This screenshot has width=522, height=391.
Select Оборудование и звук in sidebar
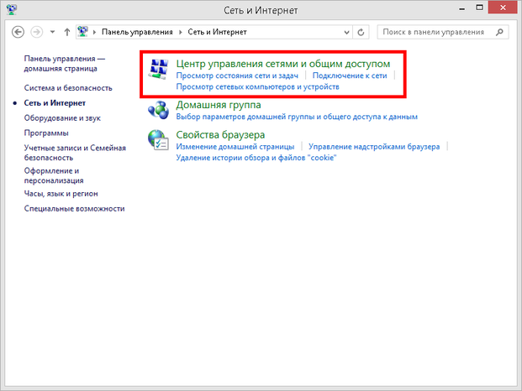coord(62,118)
